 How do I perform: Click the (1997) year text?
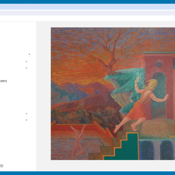coord(3,81)
